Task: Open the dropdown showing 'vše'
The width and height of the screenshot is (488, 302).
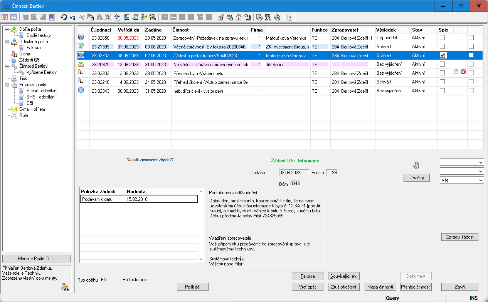Action: [461, 180]
